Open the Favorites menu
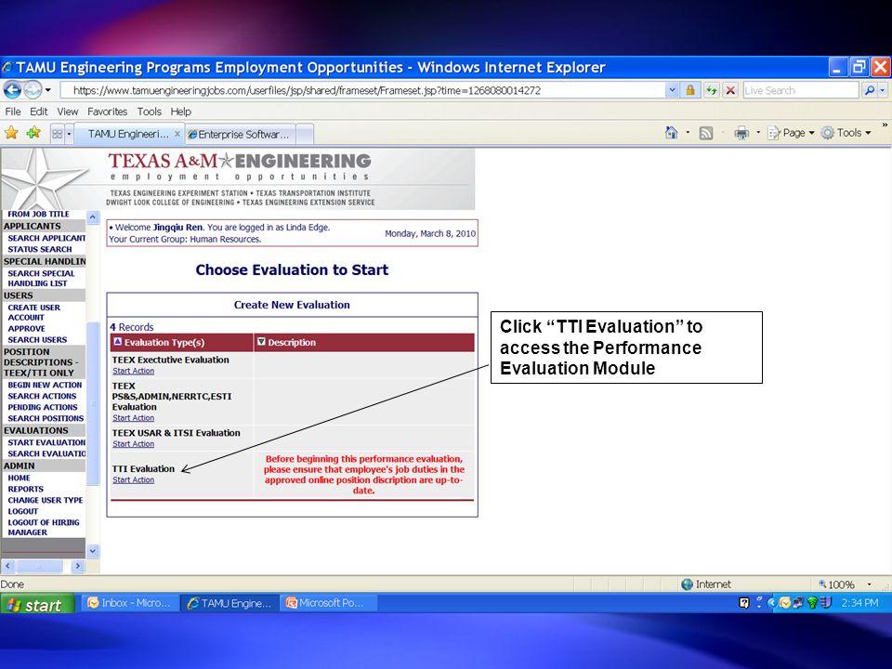 point(107,111)
